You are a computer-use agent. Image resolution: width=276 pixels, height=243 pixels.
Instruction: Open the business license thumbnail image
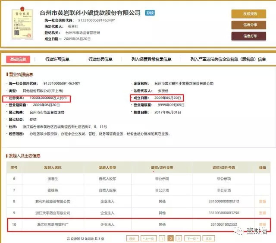click(x=22, y=23)
